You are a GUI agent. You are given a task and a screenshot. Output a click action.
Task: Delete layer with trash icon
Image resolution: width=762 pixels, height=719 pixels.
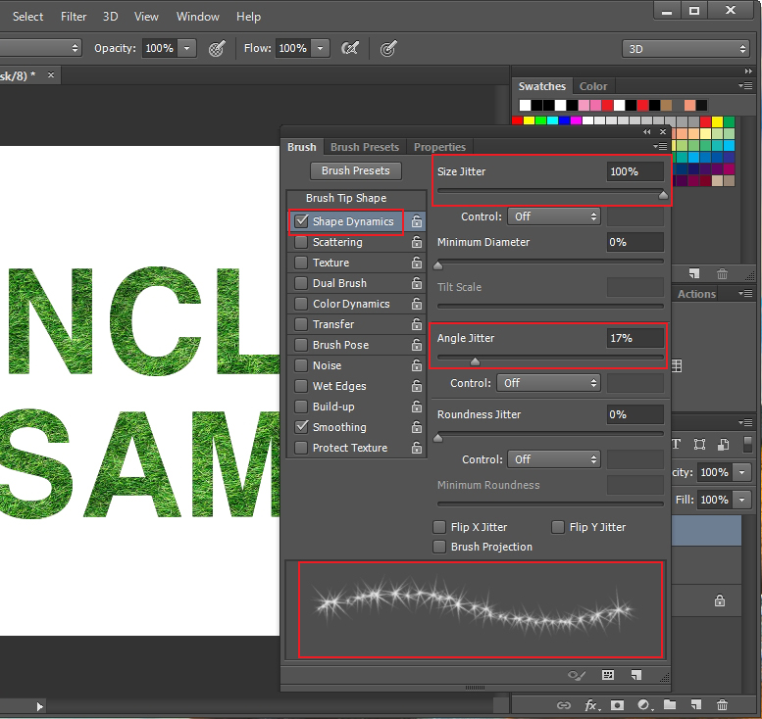[x=722, y=704]
